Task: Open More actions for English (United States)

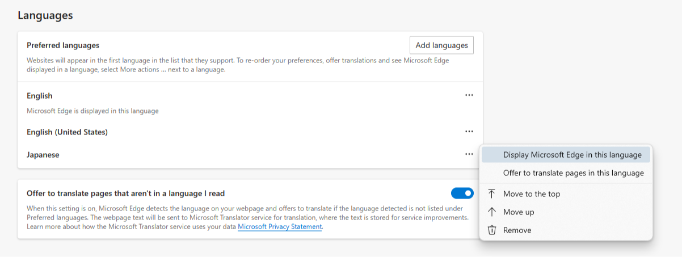Action: pos(469,132)
